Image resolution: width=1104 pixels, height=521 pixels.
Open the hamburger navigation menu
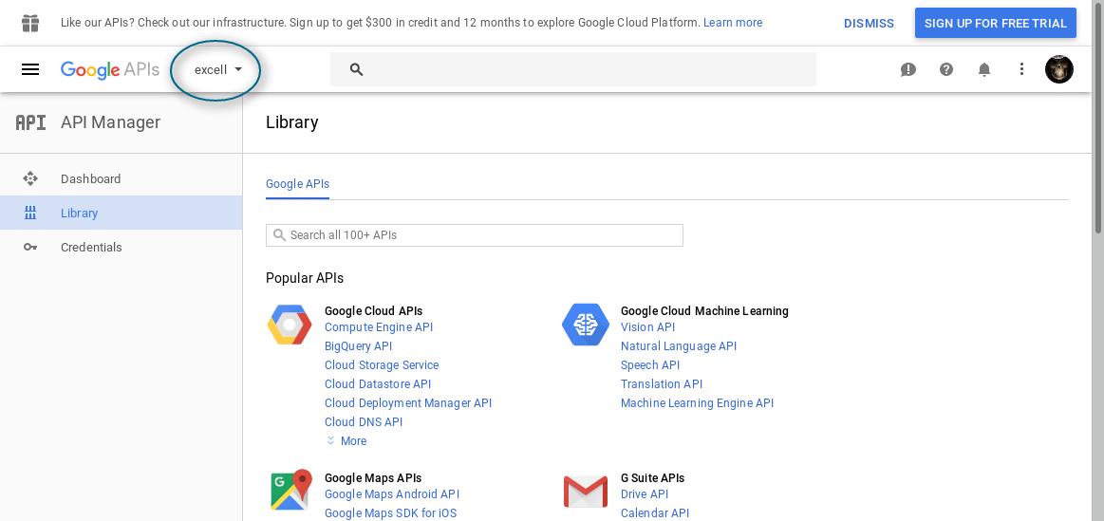30,69
